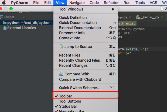
Task: Select Recent Files menu entry
Action: (x=70, y=55)
